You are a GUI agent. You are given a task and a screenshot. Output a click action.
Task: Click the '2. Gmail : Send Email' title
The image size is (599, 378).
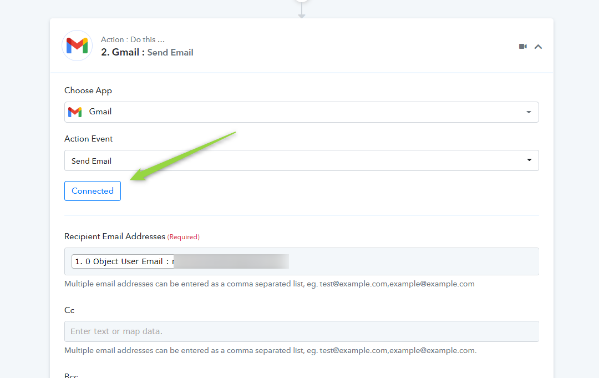147,52
